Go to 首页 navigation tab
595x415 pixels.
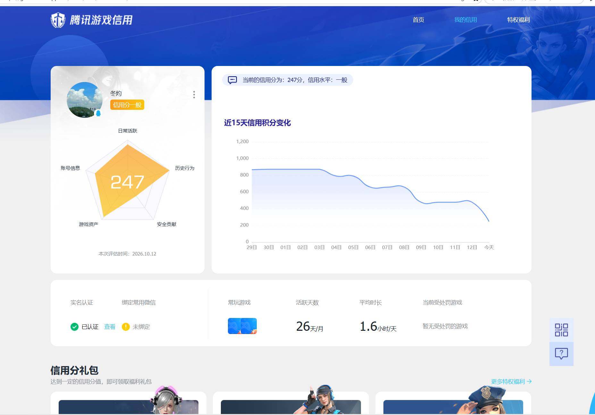point(418,20)
